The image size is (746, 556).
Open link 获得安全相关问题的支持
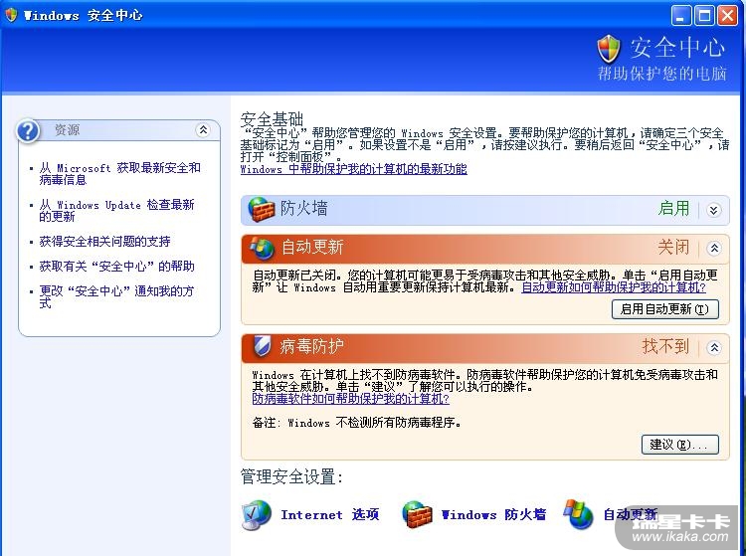(104, 242)
